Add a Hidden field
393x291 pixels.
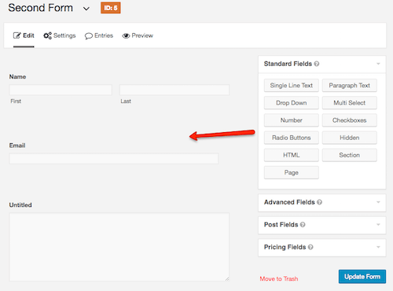[x=350, y=138]
